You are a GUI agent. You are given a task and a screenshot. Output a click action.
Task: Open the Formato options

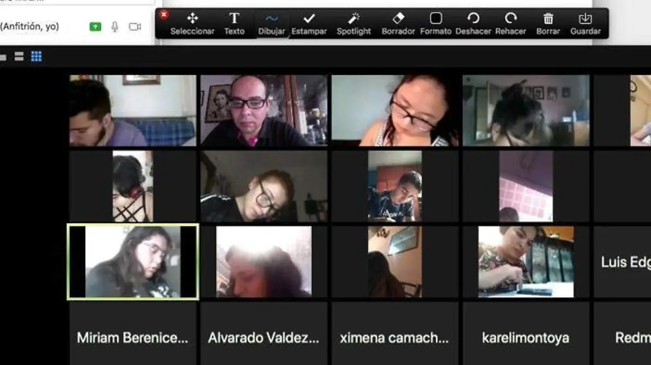coord(436,23)
